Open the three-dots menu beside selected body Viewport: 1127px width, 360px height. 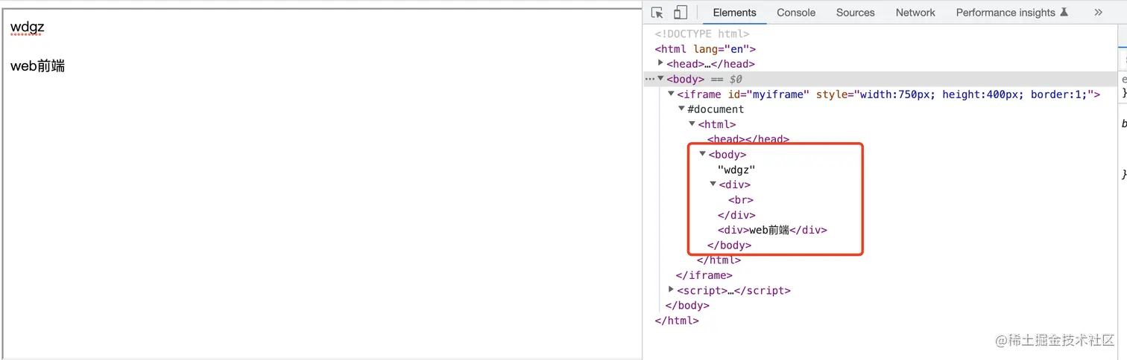pos(649,79)
